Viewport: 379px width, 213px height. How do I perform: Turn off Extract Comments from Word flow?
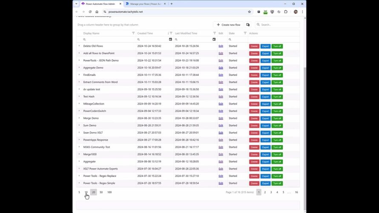[277, 83]
